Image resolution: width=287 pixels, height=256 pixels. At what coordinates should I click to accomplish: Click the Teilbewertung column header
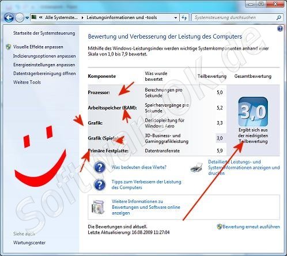tap(212, 76)
